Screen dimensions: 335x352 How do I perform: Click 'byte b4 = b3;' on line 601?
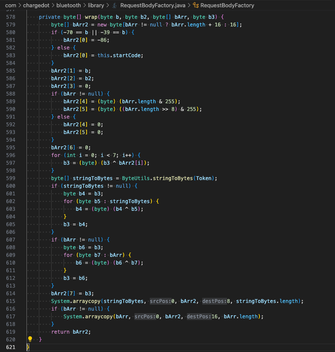coord(83,194)
